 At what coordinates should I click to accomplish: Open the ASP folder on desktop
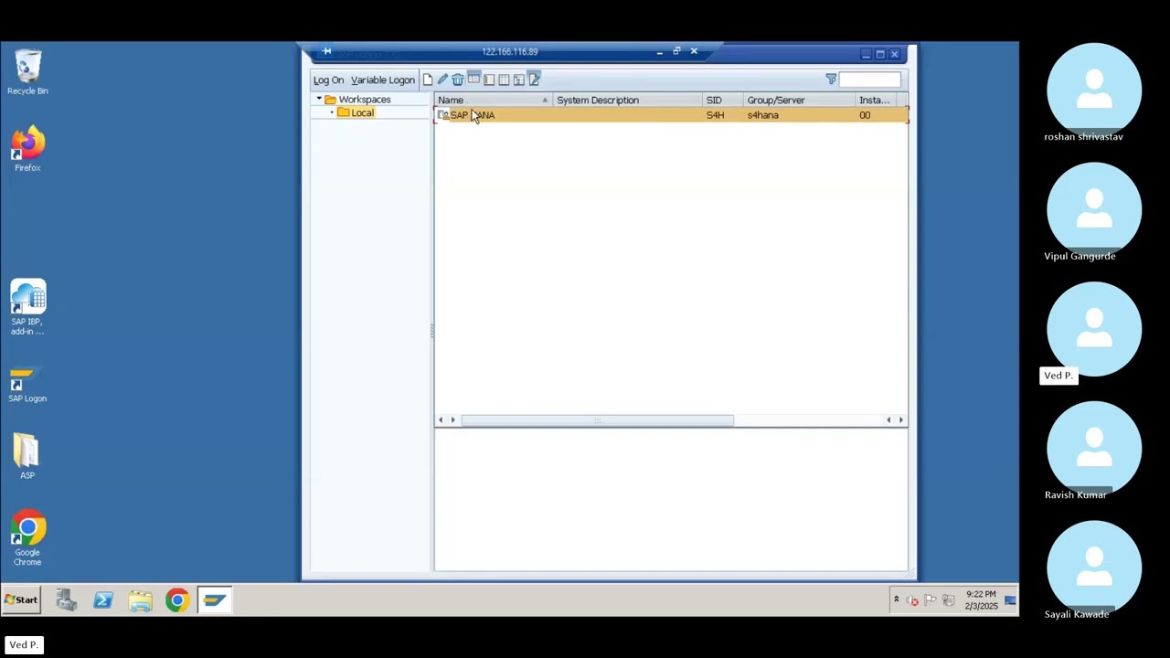tap(27, 456)
